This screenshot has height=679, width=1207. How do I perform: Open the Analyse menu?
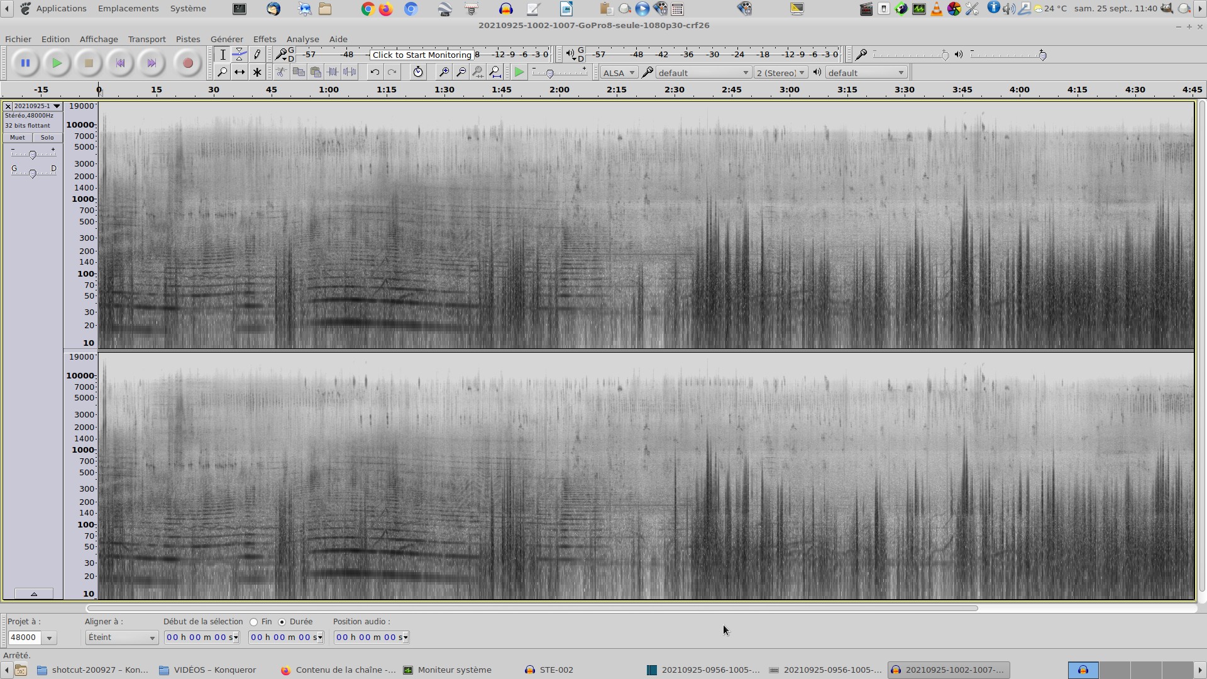point(302,39)
